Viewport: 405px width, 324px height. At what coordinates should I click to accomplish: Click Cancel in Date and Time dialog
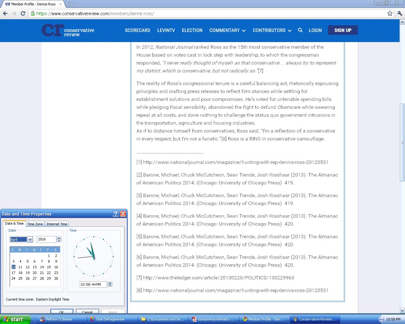tap(87, 312)
